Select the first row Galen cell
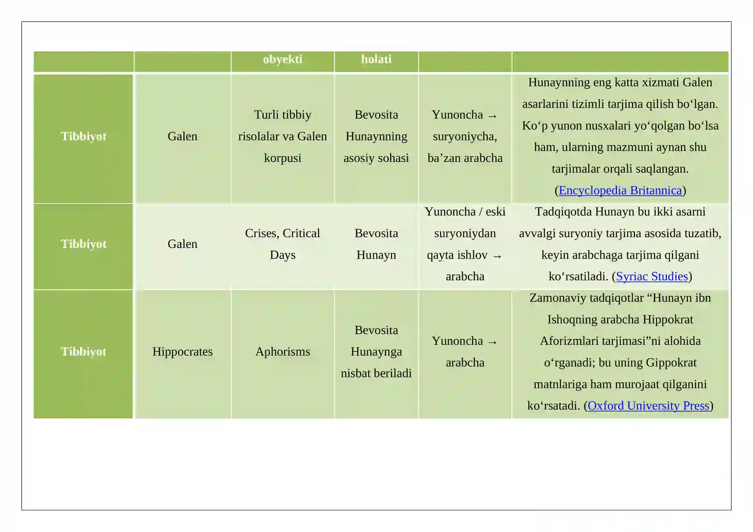The height and width of the screenshot is (532, 753). click(183, 139)
